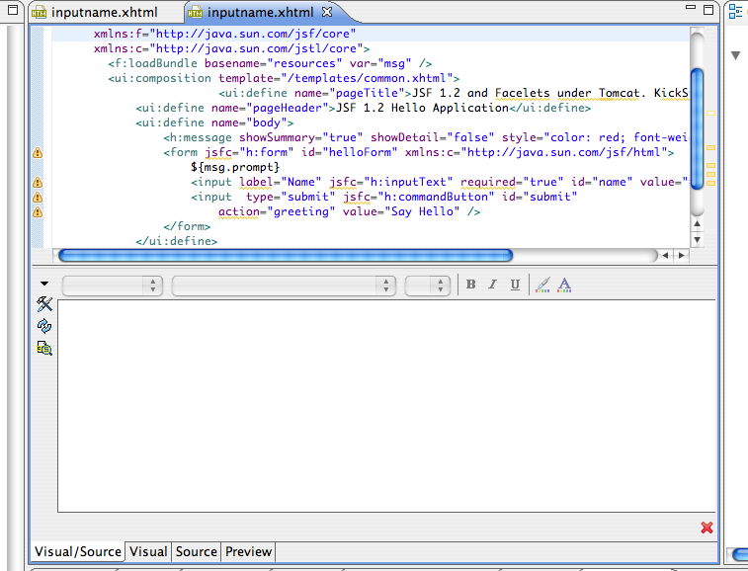Click warning marker on submit input line
The height and width of the screenshot is (571, 748).
[38, 197]
